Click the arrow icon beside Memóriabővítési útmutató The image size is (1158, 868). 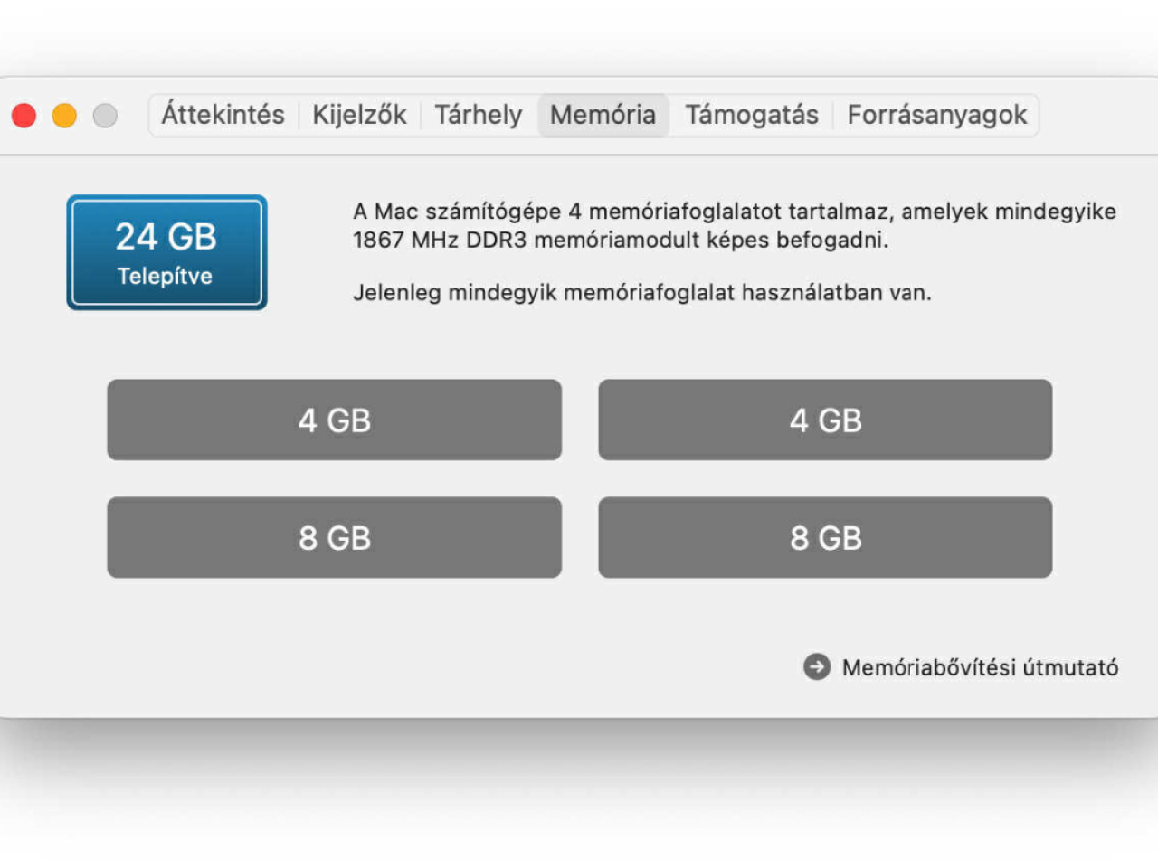point(816,667)
